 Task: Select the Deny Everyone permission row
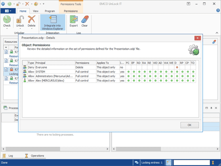109,67
